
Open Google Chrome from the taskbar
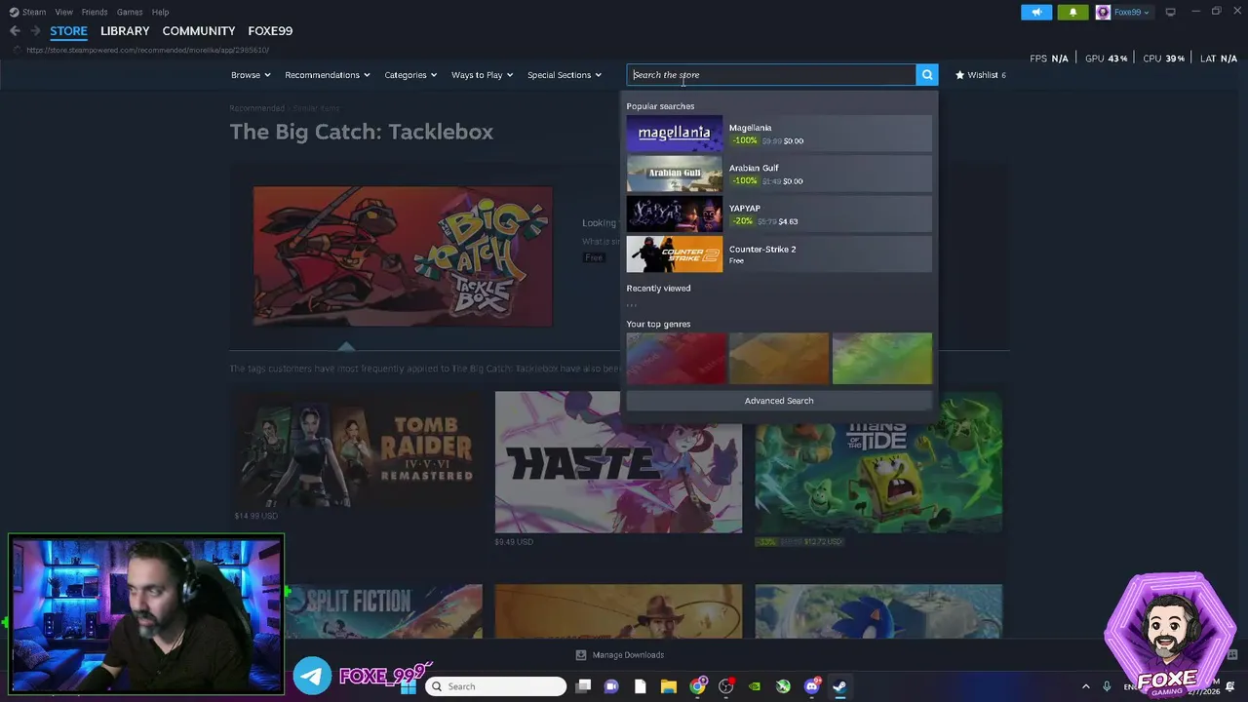(697, 686)
